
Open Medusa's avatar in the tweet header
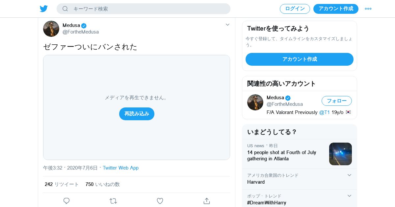(51, 29)
